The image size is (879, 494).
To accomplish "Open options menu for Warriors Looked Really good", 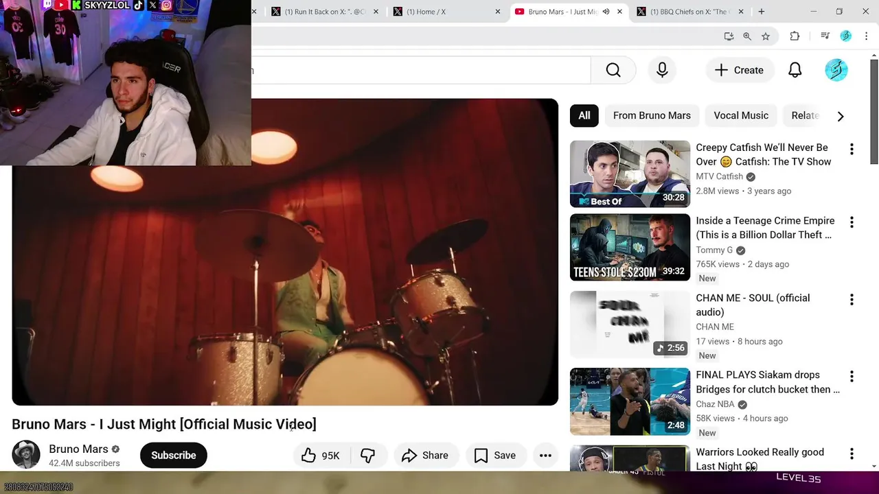I will click(x=852, y=454).
